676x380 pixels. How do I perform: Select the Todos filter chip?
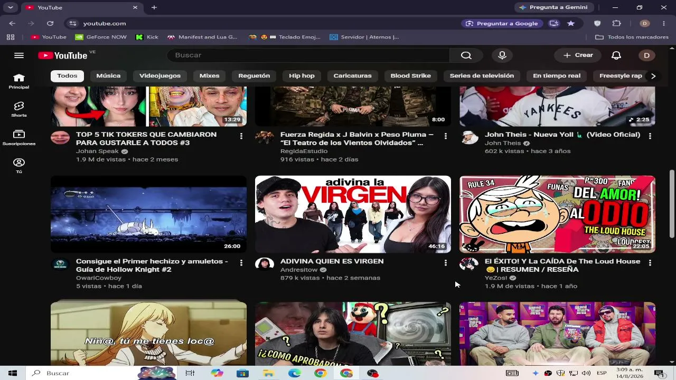coord(67,76)
